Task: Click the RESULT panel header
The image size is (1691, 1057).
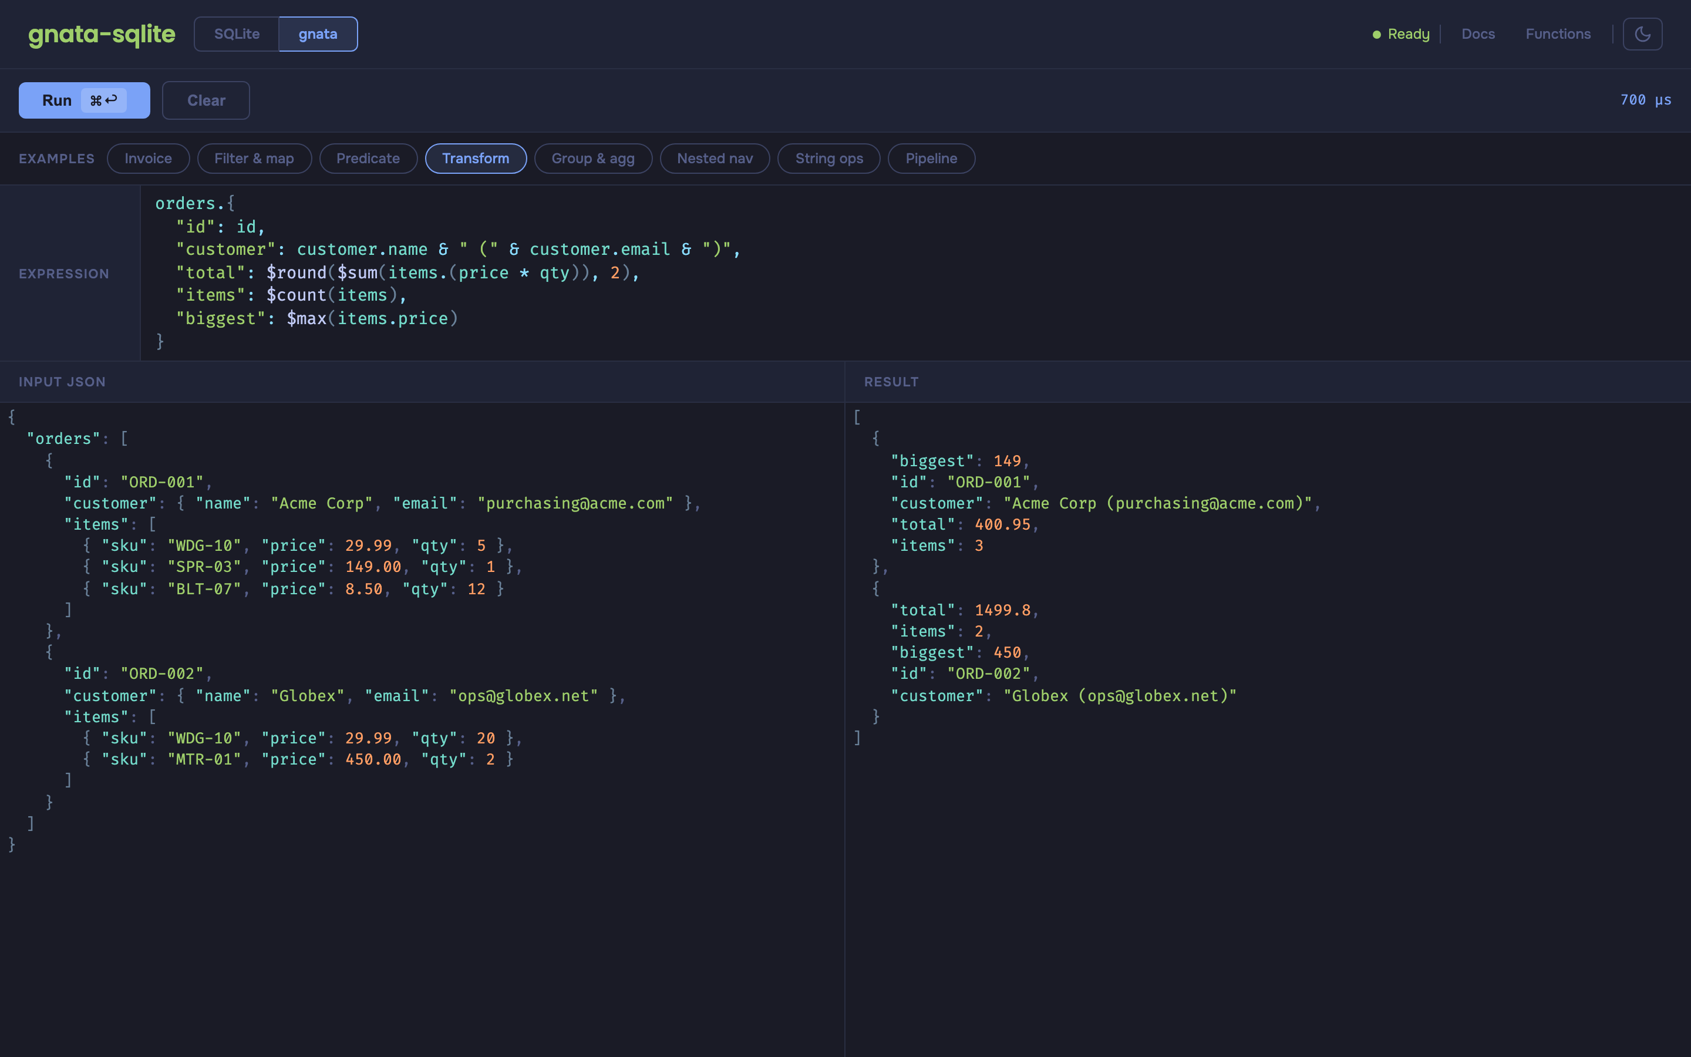Action: (891, 382)
